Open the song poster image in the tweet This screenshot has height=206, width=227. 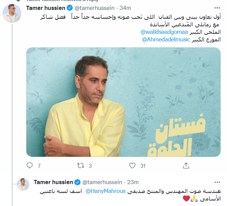point(123,102)
